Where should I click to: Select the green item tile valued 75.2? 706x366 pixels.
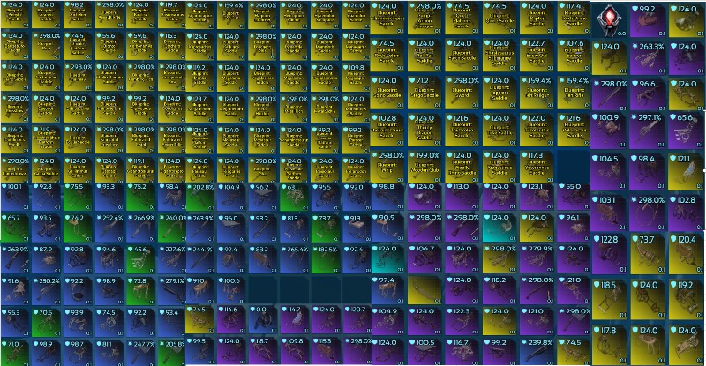[x=141, y=198]
